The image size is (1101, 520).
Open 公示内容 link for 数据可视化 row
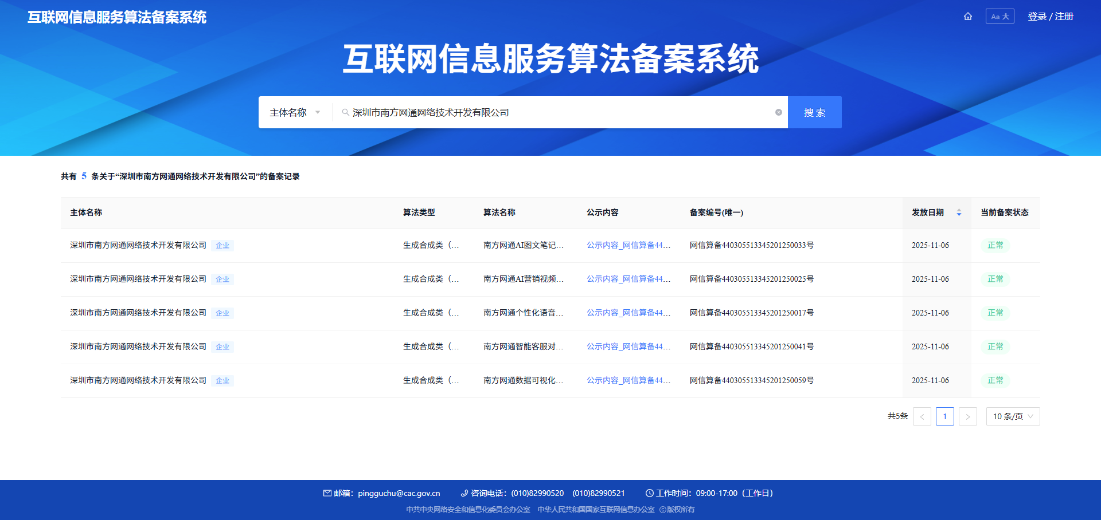click(x=628, y=380)
